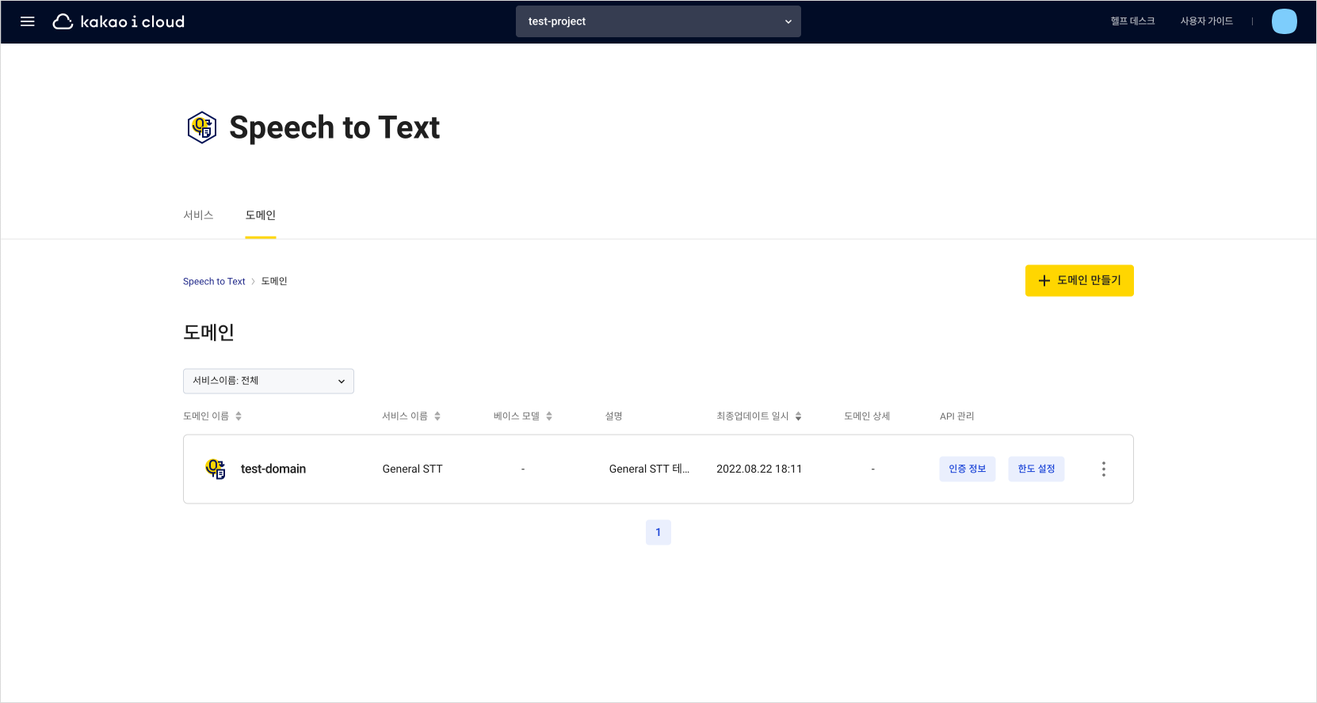Image resolution: width=1317 pixels, height=703 pixels.
Task: Click the test-domain row icon
Action: point(216,469)
